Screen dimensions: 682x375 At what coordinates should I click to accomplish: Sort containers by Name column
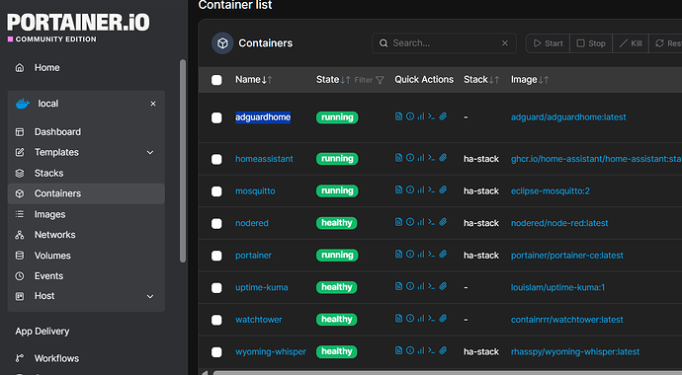[x=254, y=79]
